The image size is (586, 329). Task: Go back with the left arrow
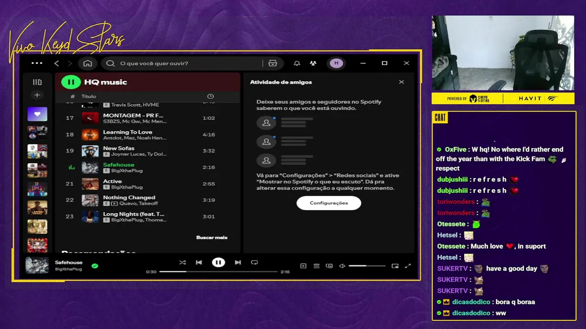pos(57,63)
